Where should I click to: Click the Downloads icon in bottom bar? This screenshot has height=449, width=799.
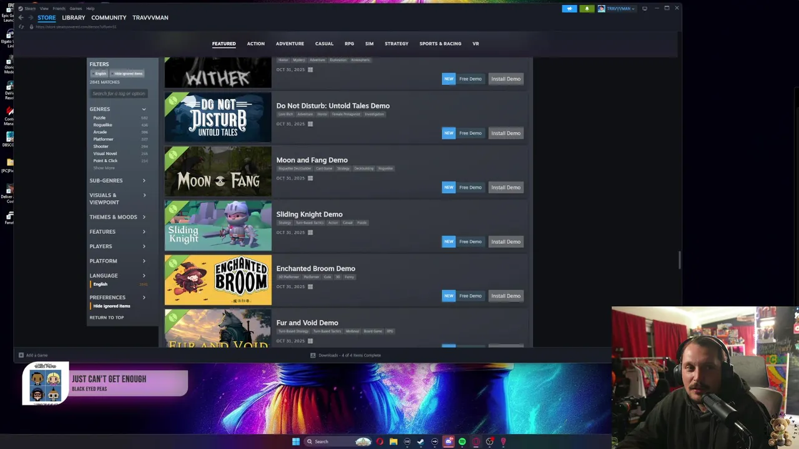coord(313,355)
